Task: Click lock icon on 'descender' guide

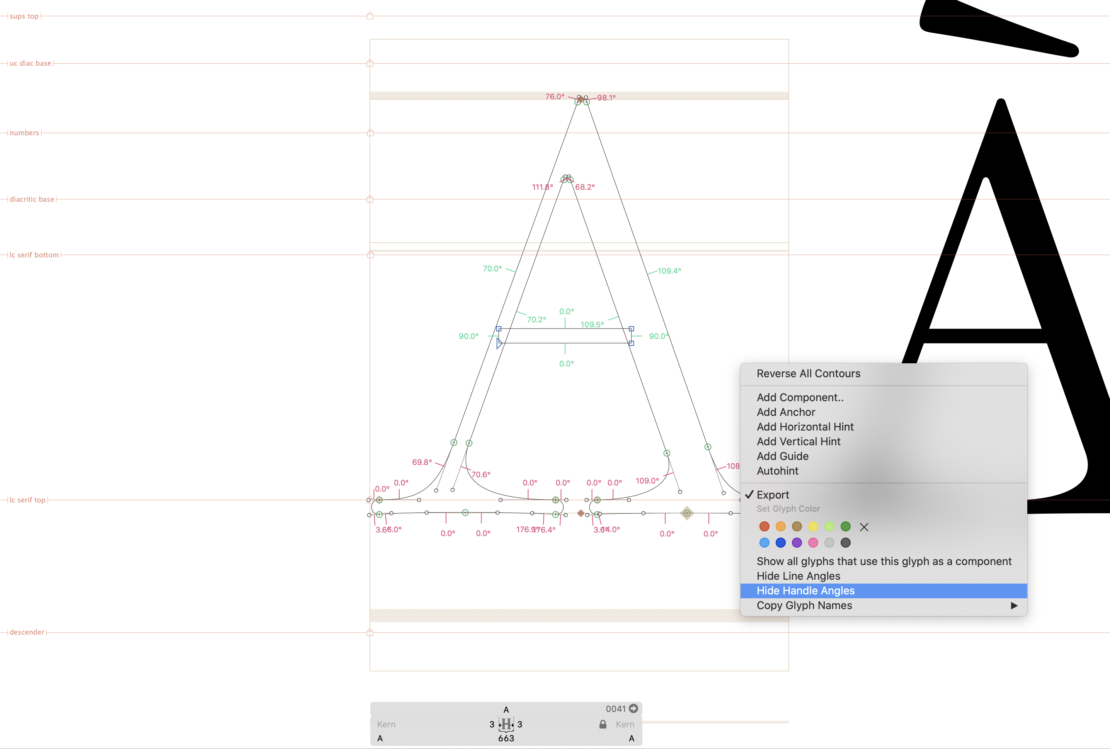Action: coord(370,632)
